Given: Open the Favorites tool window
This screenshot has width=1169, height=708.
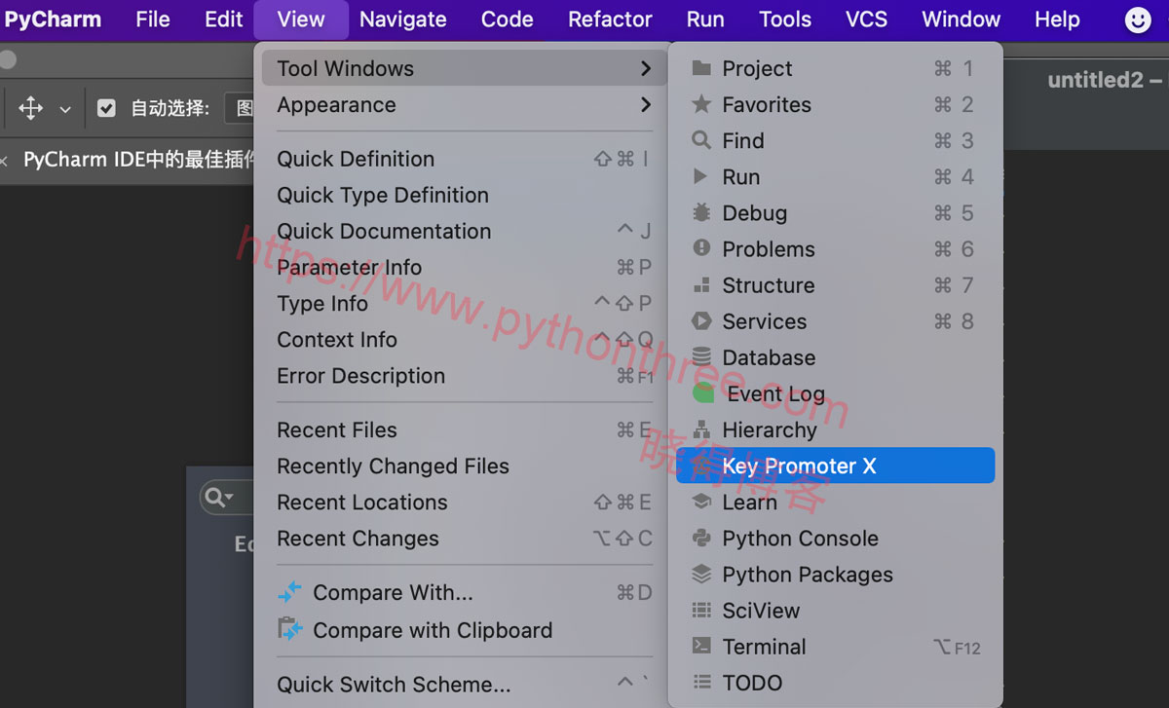Looking at the screenshot, I should pos(770,104).
